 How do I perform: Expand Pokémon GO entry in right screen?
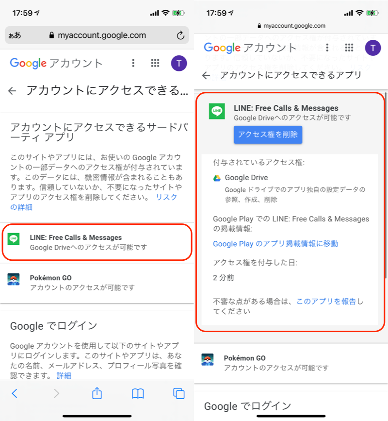(291, 363)
